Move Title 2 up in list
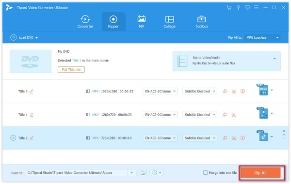 (x=284, y=135)
